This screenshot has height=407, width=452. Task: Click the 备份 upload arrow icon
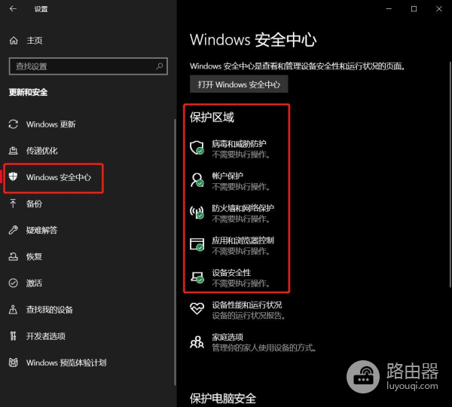coord(13,203)
